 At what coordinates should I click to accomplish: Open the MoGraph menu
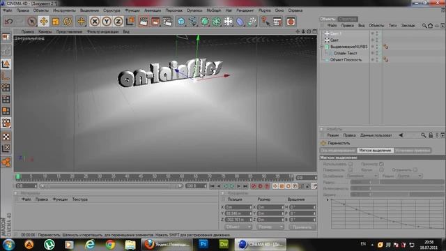(214, 10)
